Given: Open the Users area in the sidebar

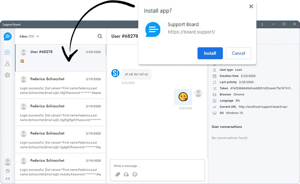Looking at the screenshot, I should click(7, 64).
